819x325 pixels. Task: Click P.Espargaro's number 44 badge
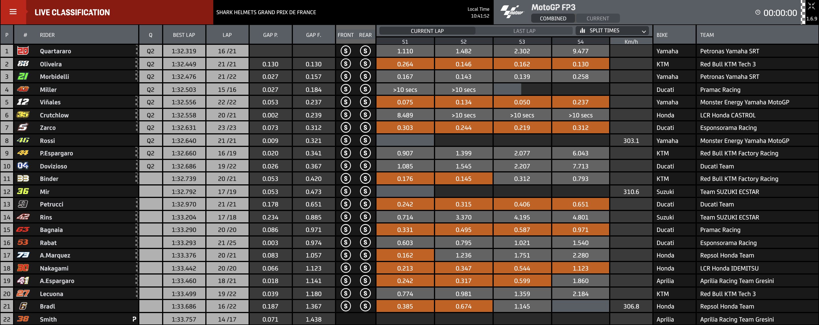23,153
